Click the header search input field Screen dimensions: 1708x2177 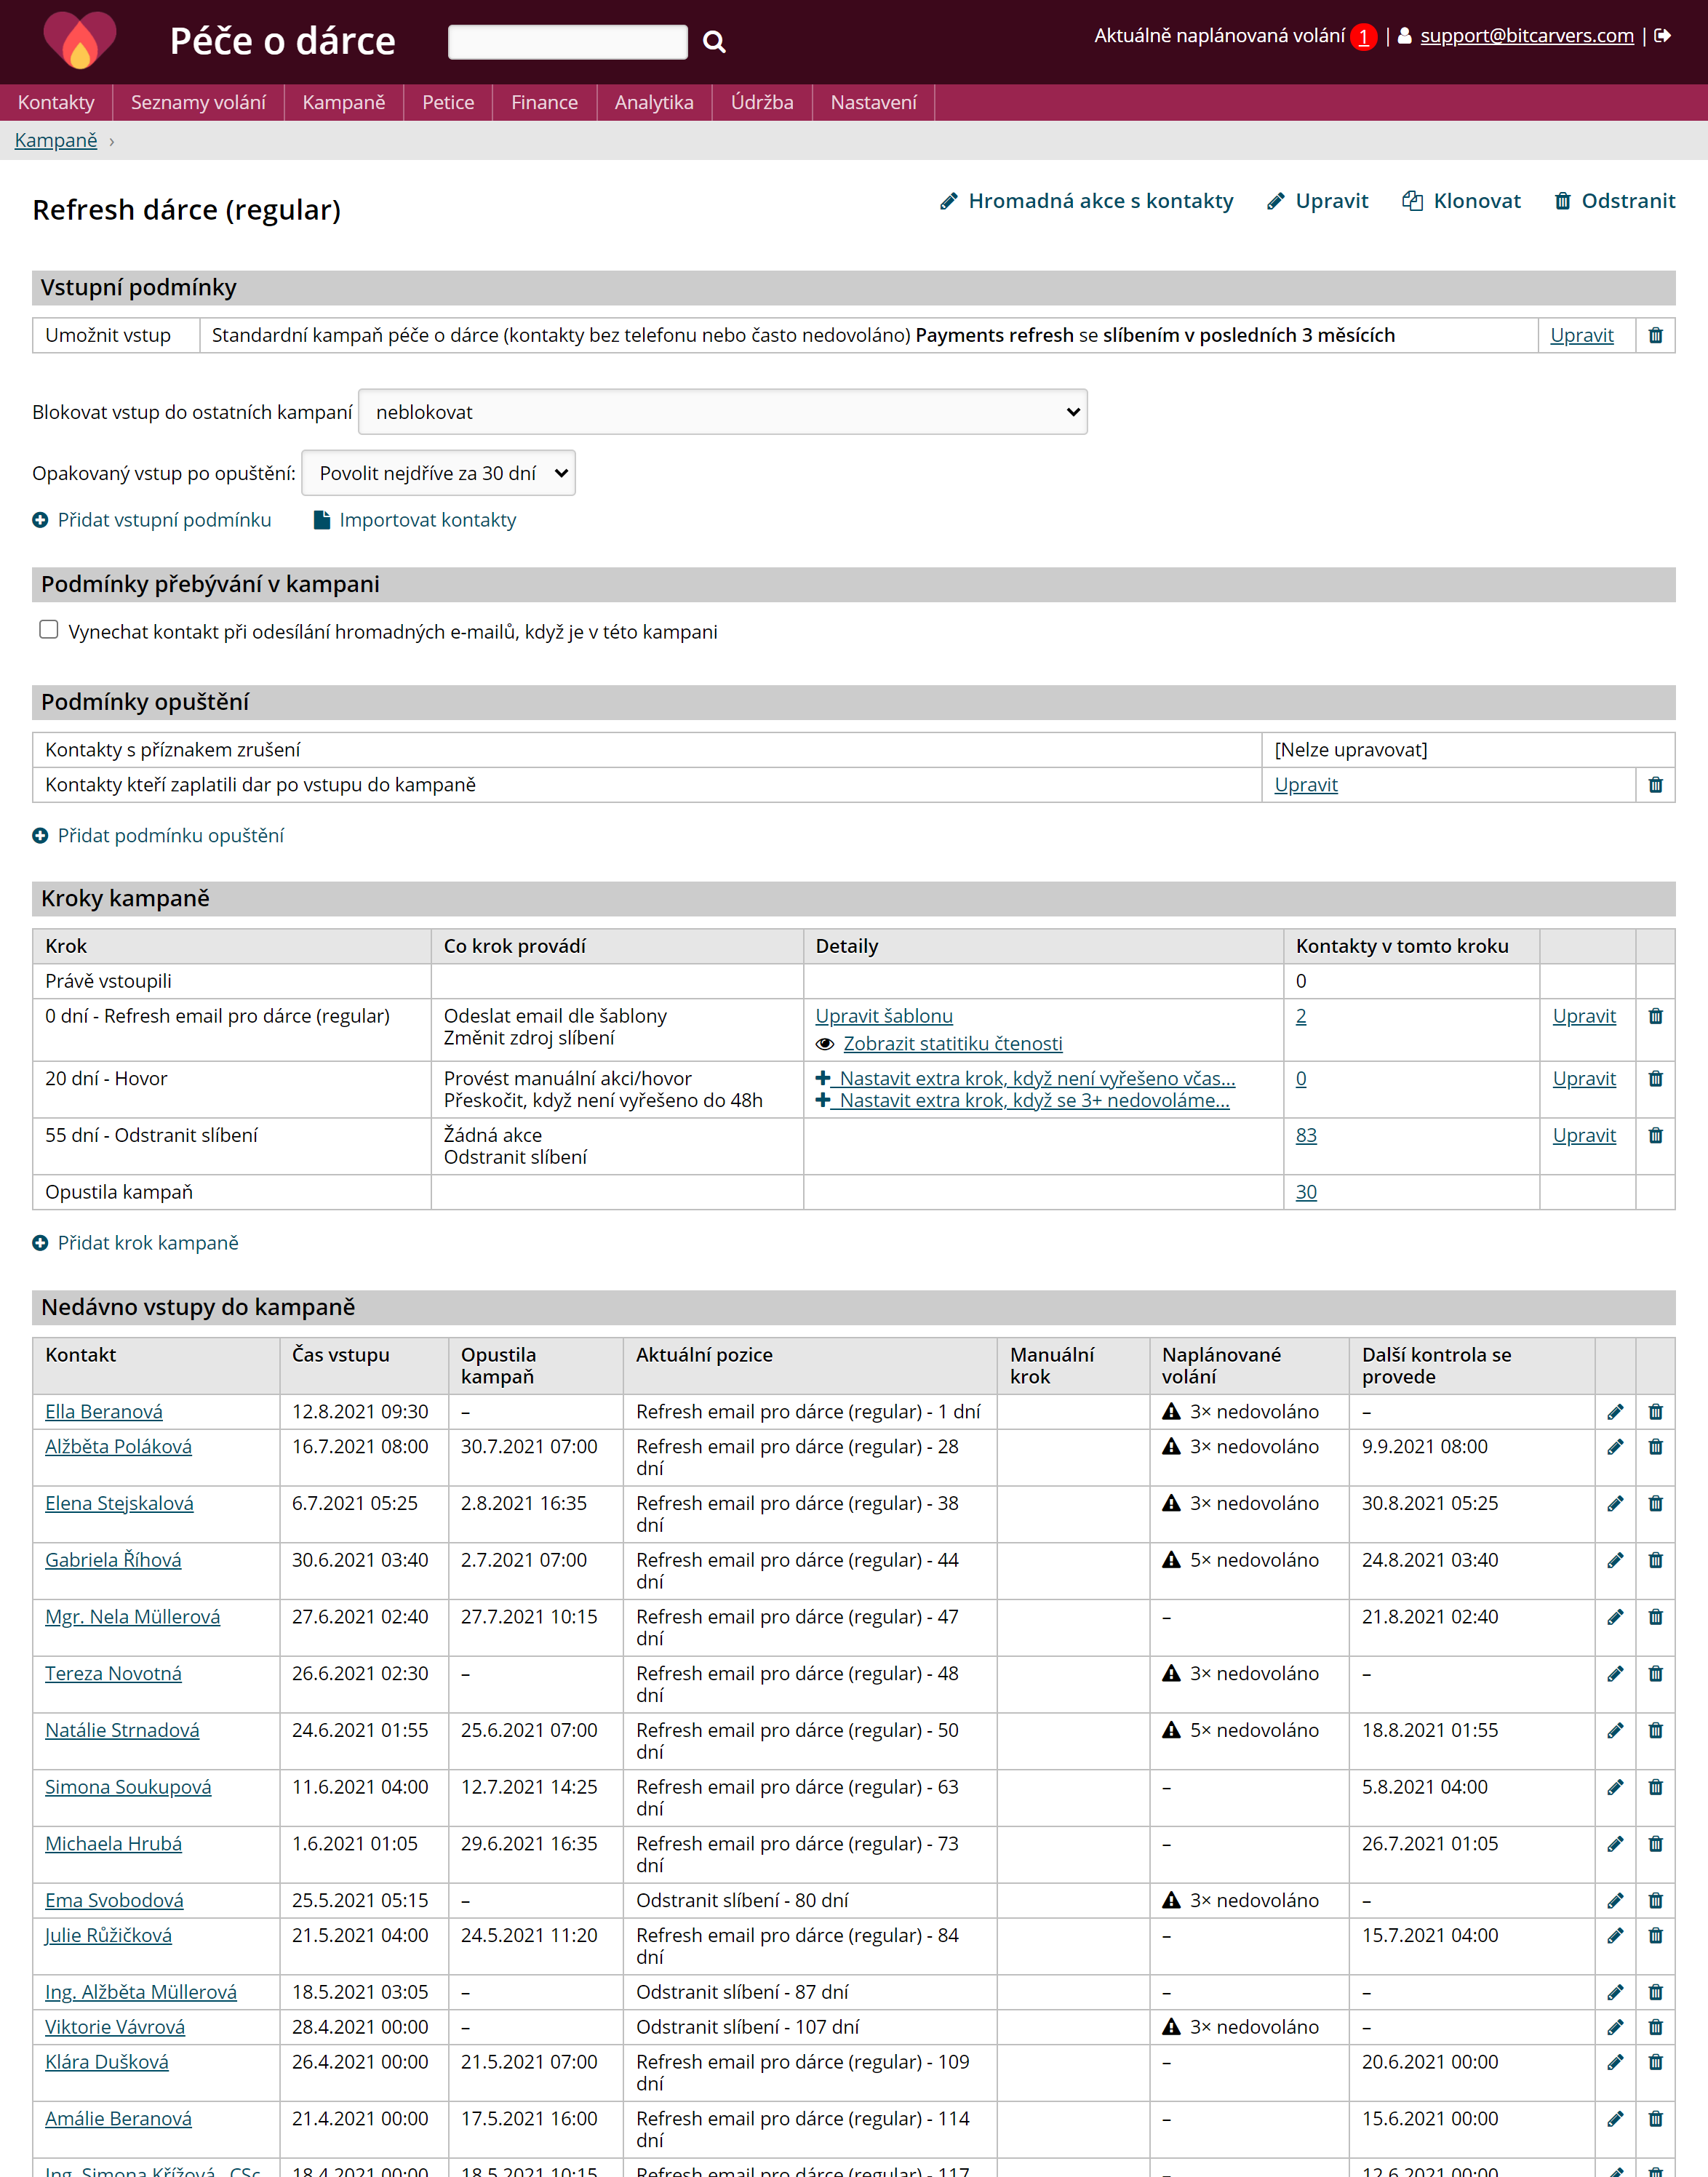coord(567,42)
